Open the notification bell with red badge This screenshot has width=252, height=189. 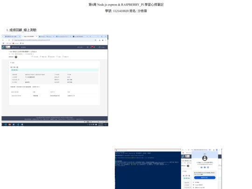click(91, 47)
